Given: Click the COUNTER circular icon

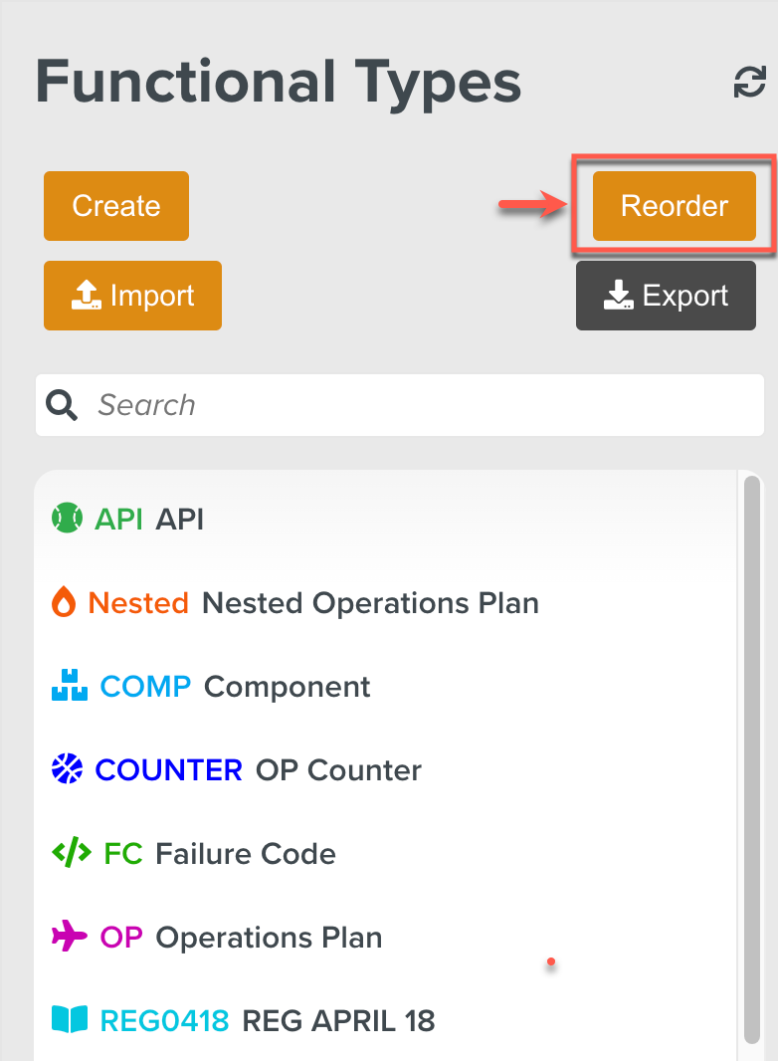Looking at the screenshot, I should (x=66, y=770).
